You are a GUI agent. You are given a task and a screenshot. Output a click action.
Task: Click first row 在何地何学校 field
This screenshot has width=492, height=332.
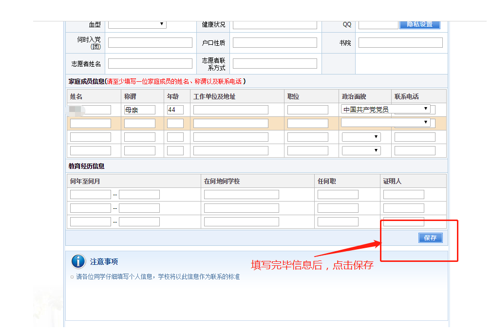point(241,195)
